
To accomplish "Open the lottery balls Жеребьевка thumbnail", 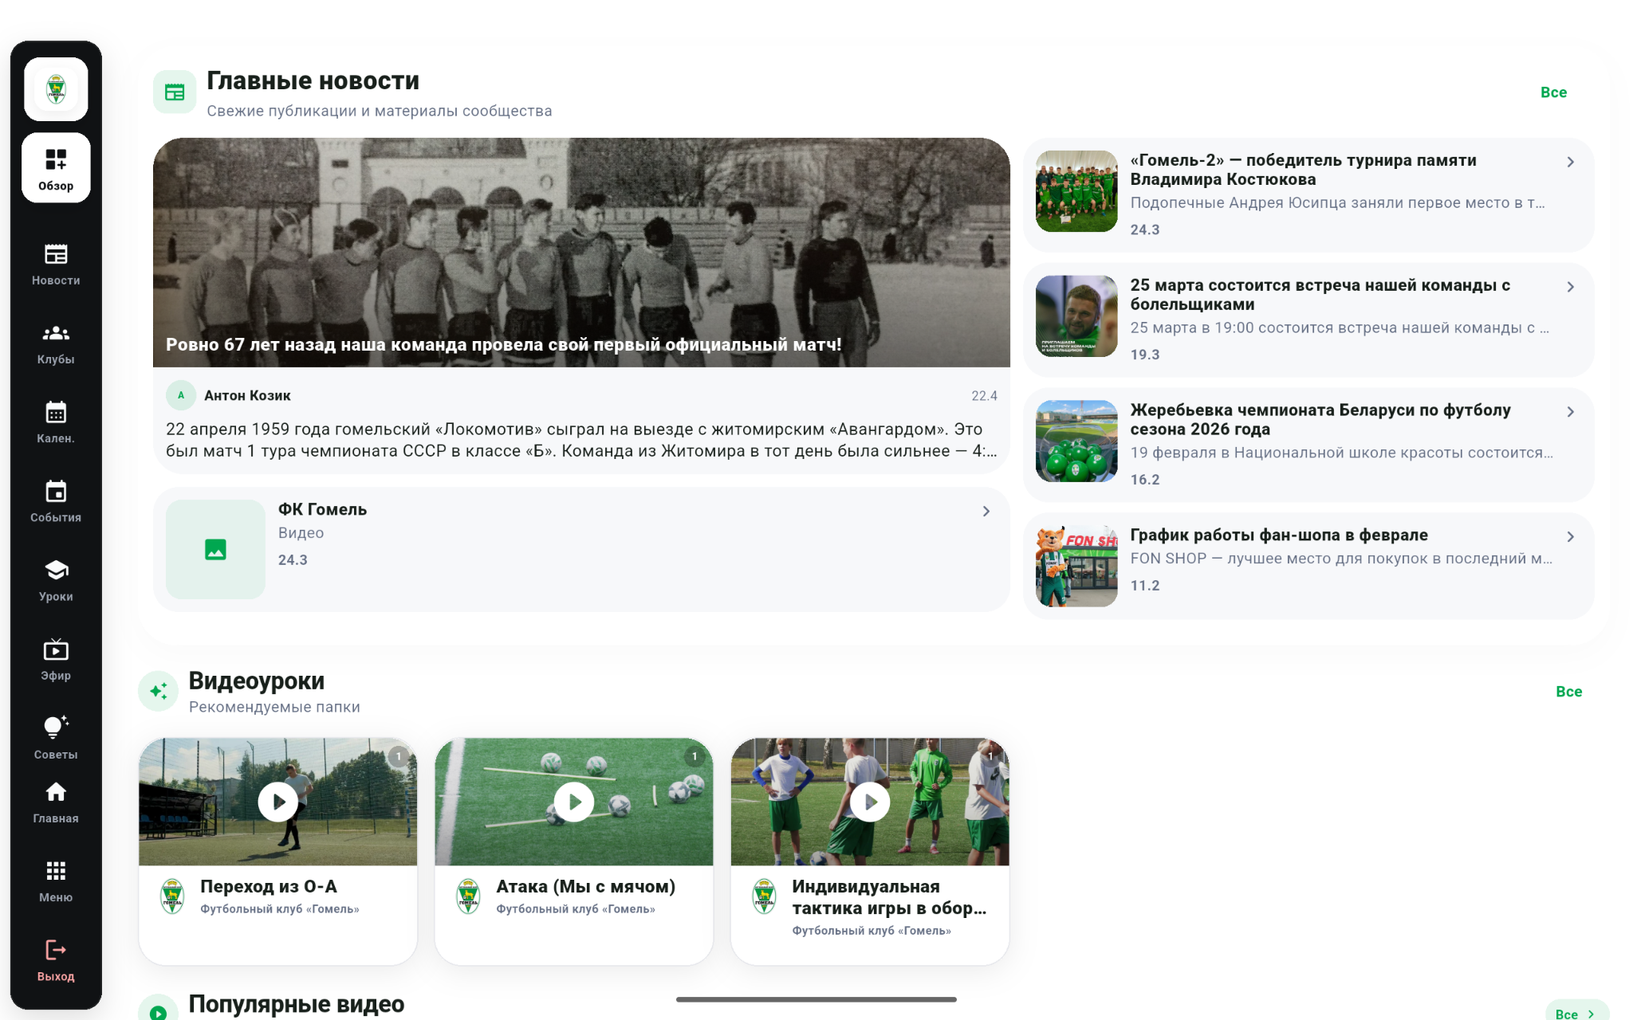I will pyautogui.click(x=1076, y=441).
